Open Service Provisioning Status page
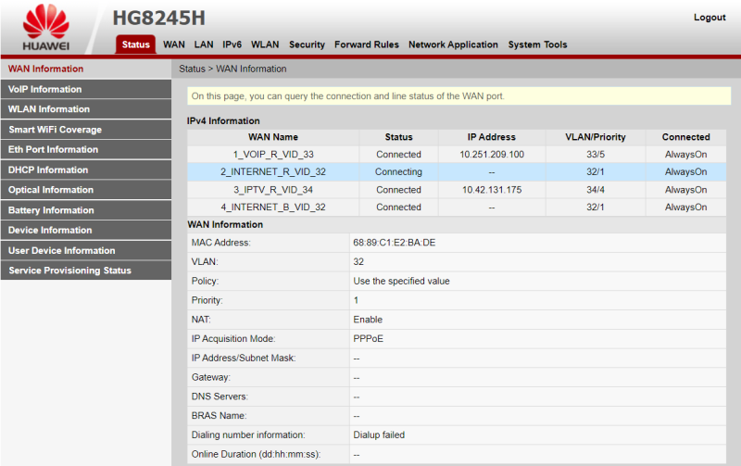Viewport: 741px width, 466px height. coord(85,271)
